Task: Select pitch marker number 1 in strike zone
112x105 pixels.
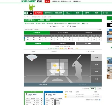Action: click(x=55, y=66)
